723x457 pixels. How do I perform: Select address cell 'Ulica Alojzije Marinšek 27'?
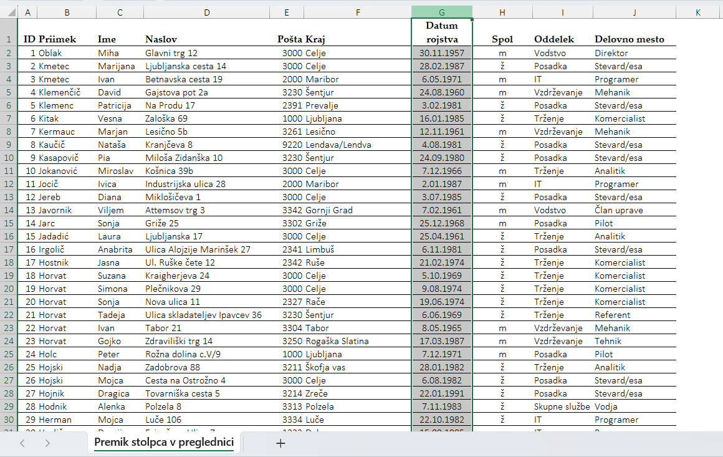pos(206,249)
